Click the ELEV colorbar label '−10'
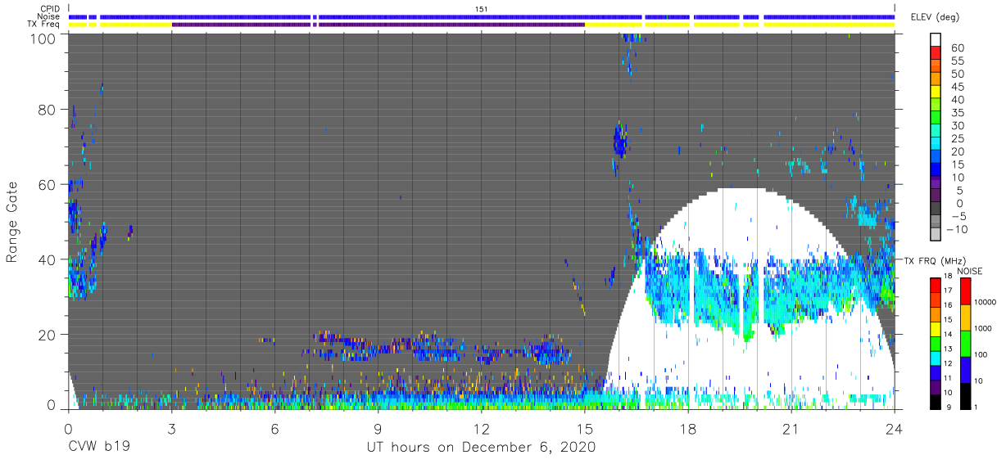The height and width of the screenshot is (464, 1006). pyautogui.click(x=955, y=229)
